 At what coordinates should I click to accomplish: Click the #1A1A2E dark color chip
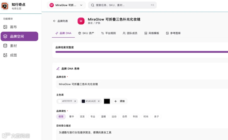[x=91, y=101]
